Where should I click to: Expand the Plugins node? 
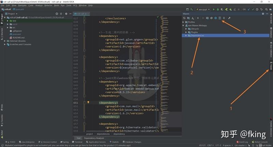pyautogui.click(x=186, y=32)
